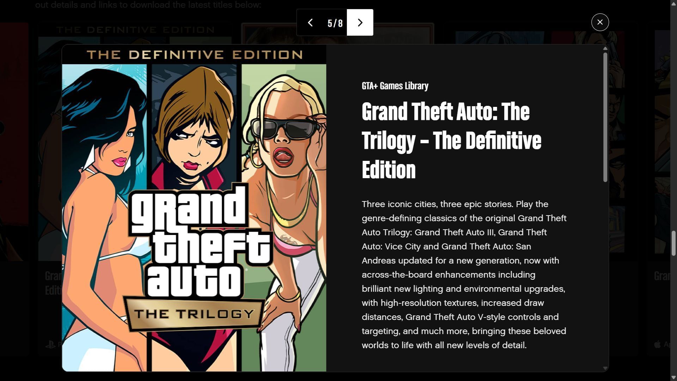Go to the previous slide with the left chevron
The image size is (677, 381).
[310, 23]
